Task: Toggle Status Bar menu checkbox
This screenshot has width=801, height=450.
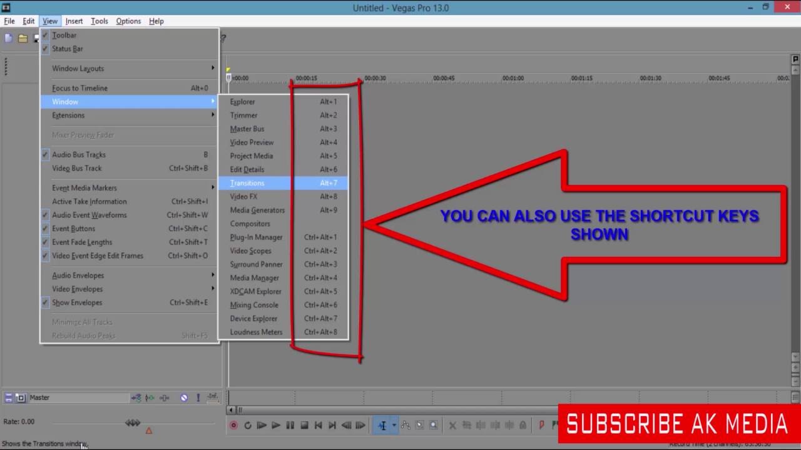Action: click(x=45, y=49)
